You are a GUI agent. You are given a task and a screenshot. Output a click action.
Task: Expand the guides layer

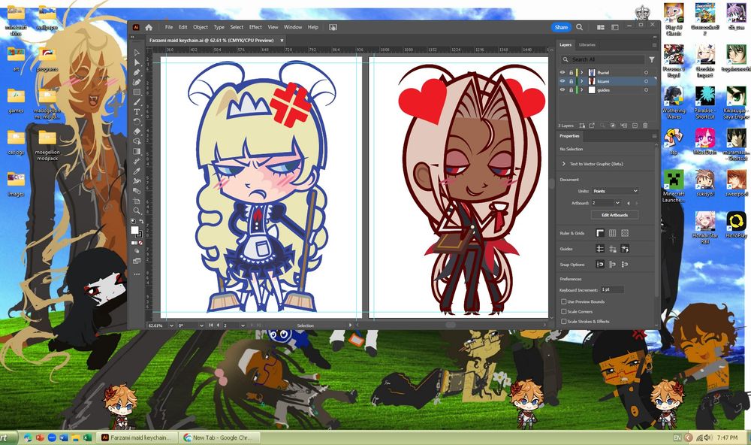pos(582,90)
